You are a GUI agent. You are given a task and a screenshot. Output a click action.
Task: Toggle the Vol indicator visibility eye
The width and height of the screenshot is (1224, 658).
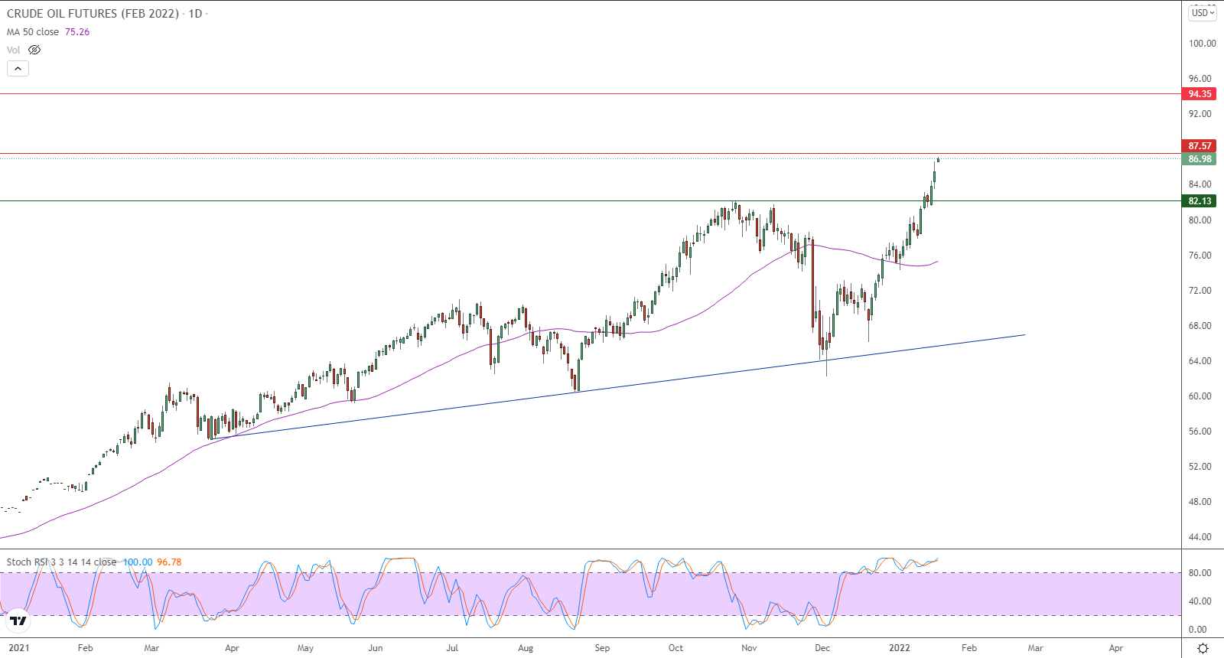(34, 50)
